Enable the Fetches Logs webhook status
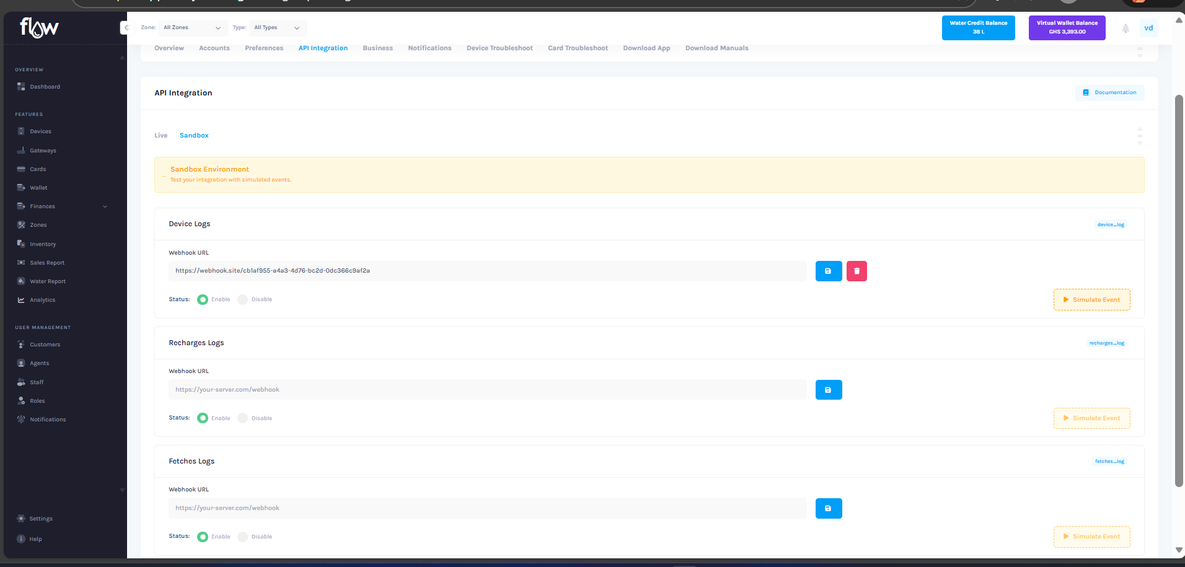 point(203,537)
